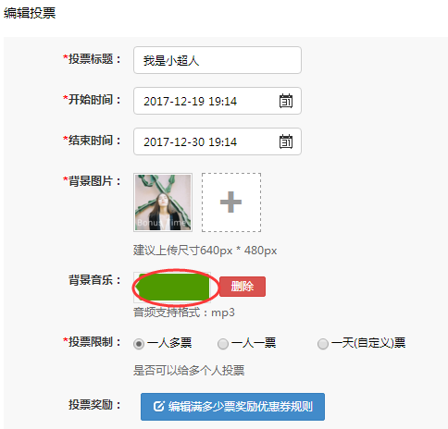Click the 开始时间 date field
The height and width of the screenshot is (429, 448).
(x=218, y=101)
